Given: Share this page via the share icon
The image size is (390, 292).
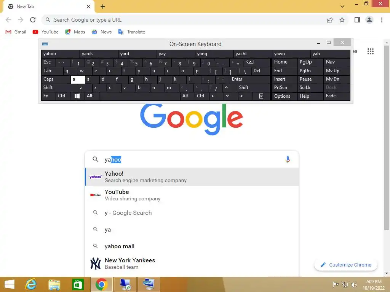Looking at the screenshot, I should click(x=330, y=20).
